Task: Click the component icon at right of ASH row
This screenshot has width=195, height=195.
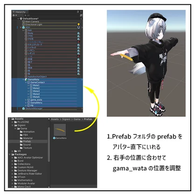Action: (x=78, y=28)
